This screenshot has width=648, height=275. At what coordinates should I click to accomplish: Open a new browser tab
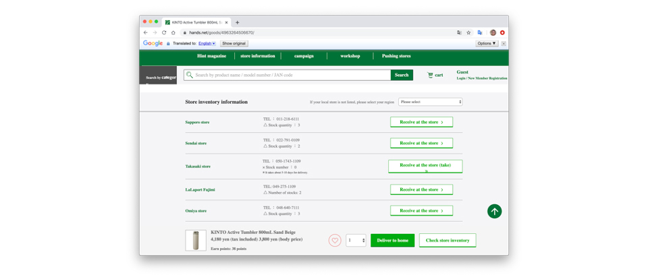tap(238, 22)
